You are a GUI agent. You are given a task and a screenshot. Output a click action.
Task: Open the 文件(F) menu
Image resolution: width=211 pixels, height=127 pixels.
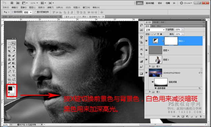click(6, 7)
